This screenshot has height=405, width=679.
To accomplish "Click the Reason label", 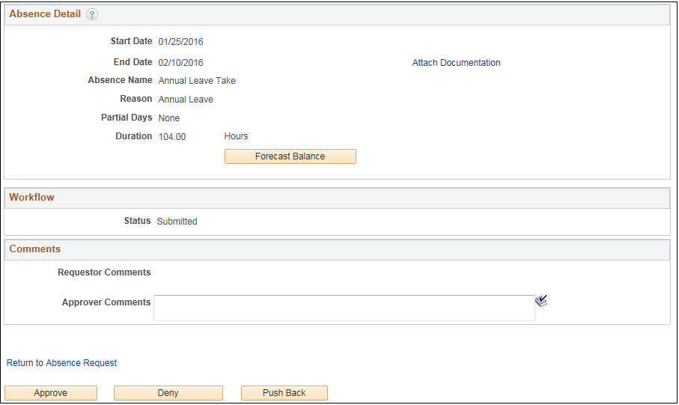I will (x=136, y=100).
